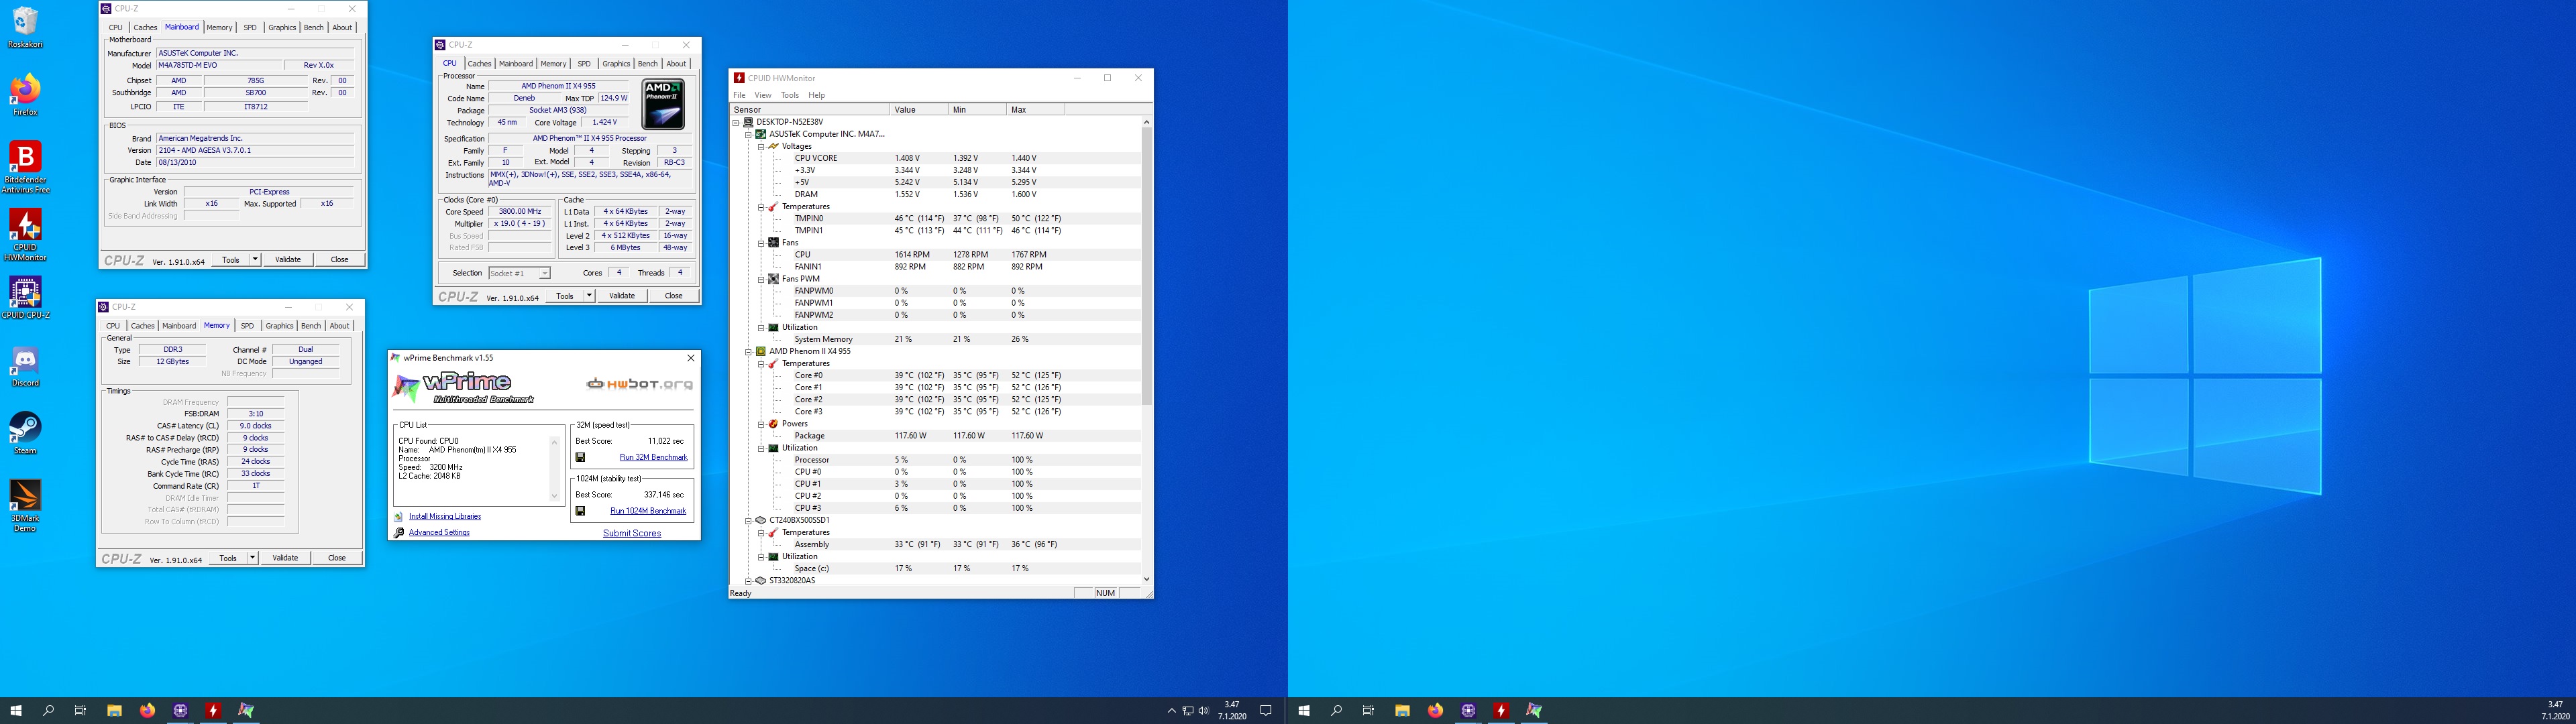2576x724 pixels.
Task: Launch the Discord desktop shortcut
Action: tap(25, 366)
